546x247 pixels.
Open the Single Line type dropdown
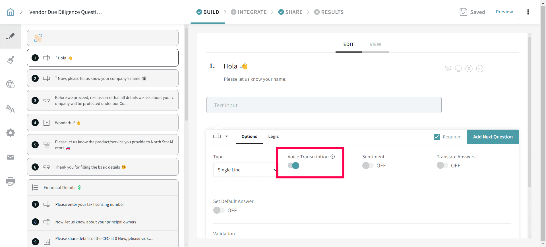245,170
